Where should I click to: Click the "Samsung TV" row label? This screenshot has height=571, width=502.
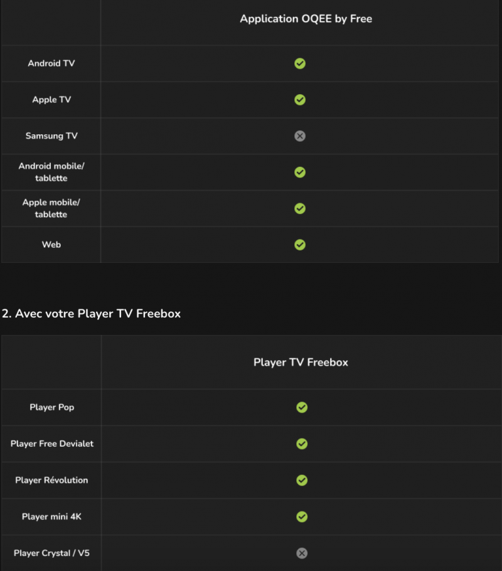point(51,136)
